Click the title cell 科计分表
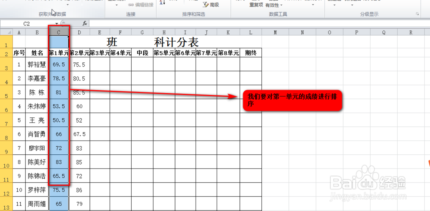Image resolution: width=430 pixels, height=211 pixels. coord(176,42)
